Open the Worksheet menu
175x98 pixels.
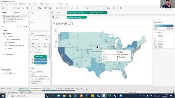[x=13, y=4]
